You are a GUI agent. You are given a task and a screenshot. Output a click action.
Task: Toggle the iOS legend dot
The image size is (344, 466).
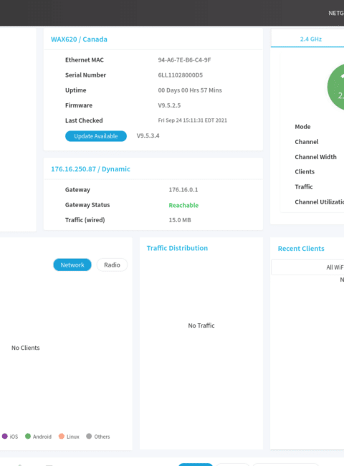pyautogui.click(x=5, y=437)
